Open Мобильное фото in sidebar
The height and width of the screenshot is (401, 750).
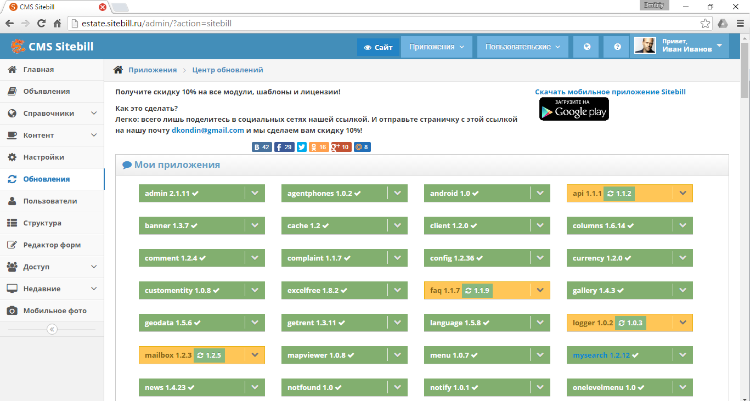point(52,311)
